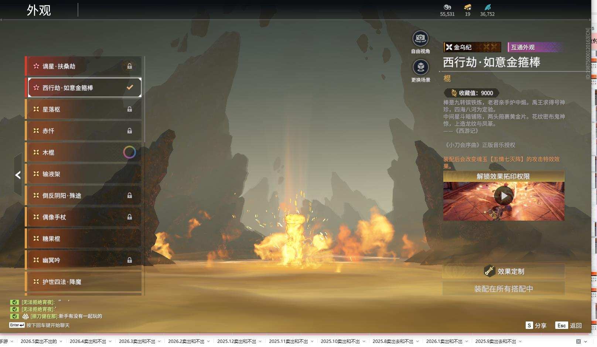
Task: Click the 《小刀会序曲》正版音乐授权 text
Action: tap(480, 145)
